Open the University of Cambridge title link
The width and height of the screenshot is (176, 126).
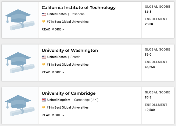[x=69, y=93]
